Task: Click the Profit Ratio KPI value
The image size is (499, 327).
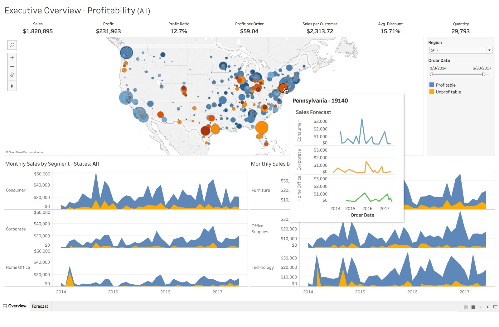Action: pyautogui.click(x=179, y=31)
